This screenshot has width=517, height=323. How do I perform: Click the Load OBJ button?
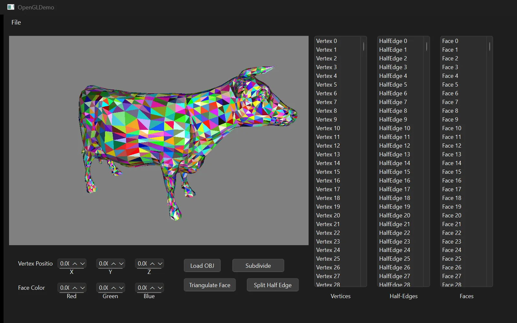pos(202,266)
